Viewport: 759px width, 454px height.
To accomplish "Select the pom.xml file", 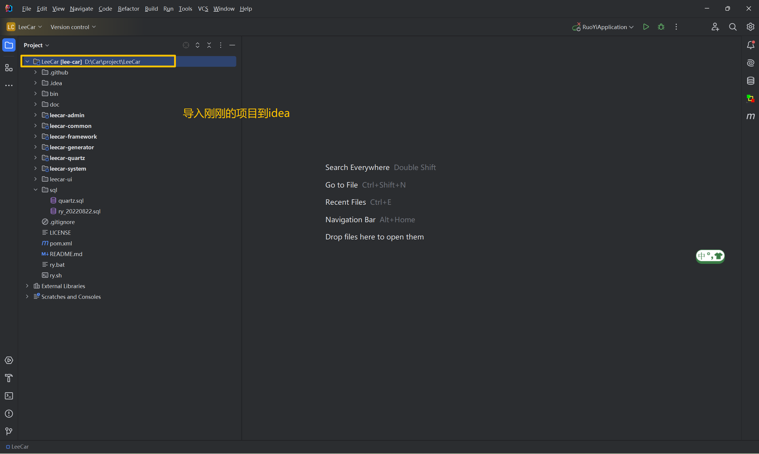I will click(x=61, y=243).
